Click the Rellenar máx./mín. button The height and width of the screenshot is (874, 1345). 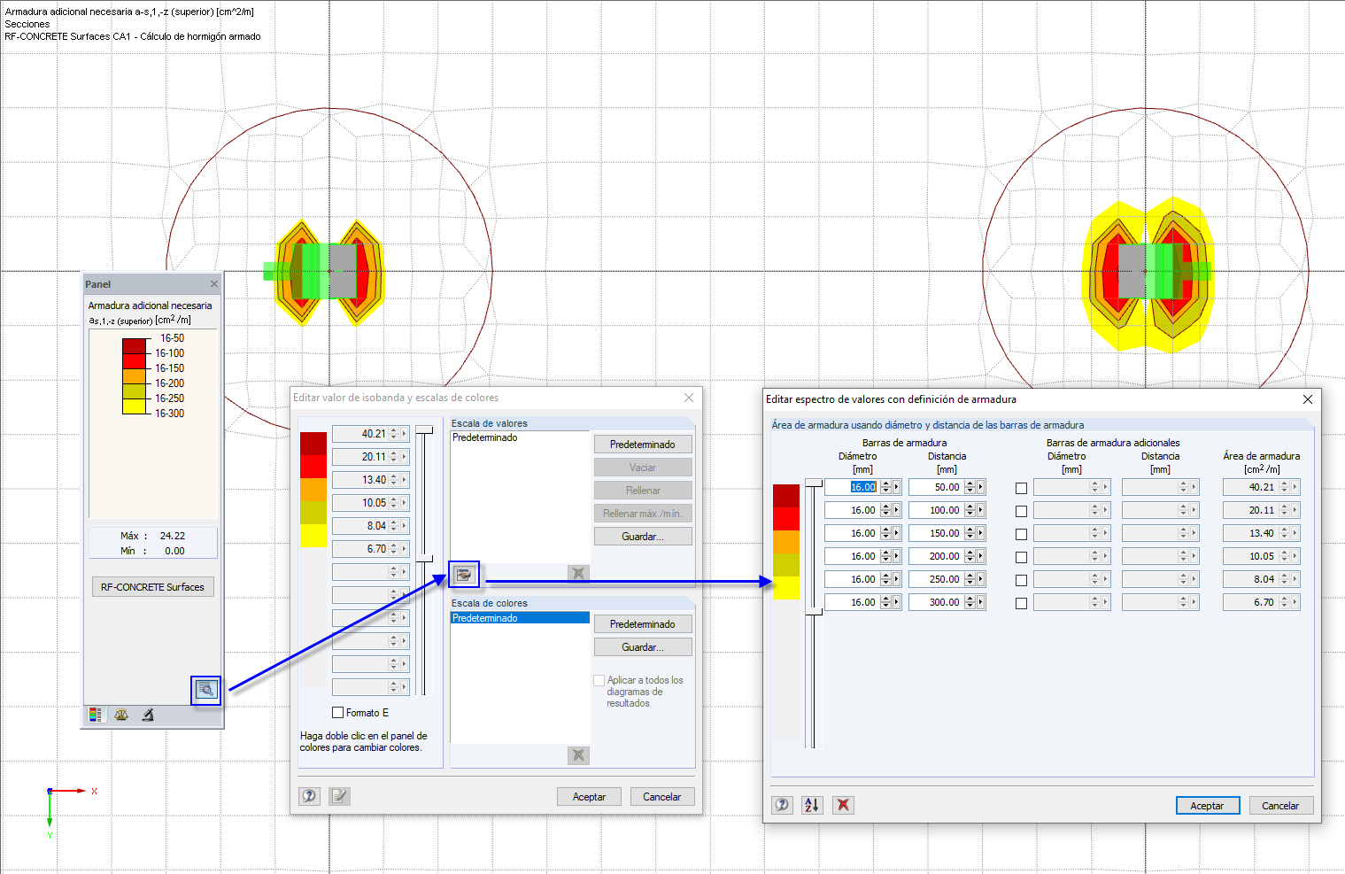[643, 514]
